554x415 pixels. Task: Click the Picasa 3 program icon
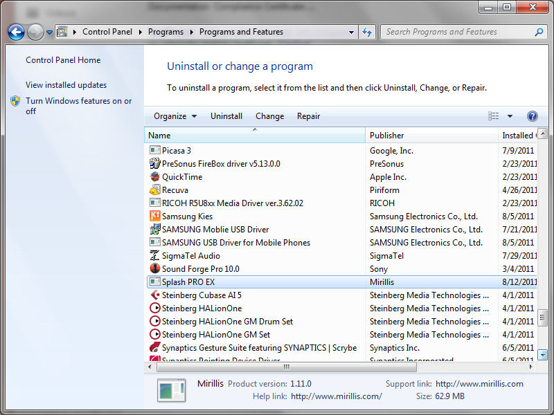tap(154, 151)
